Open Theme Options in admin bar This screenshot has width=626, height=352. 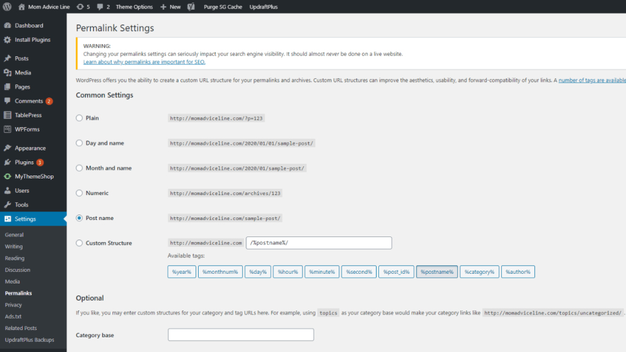point(134,7)
